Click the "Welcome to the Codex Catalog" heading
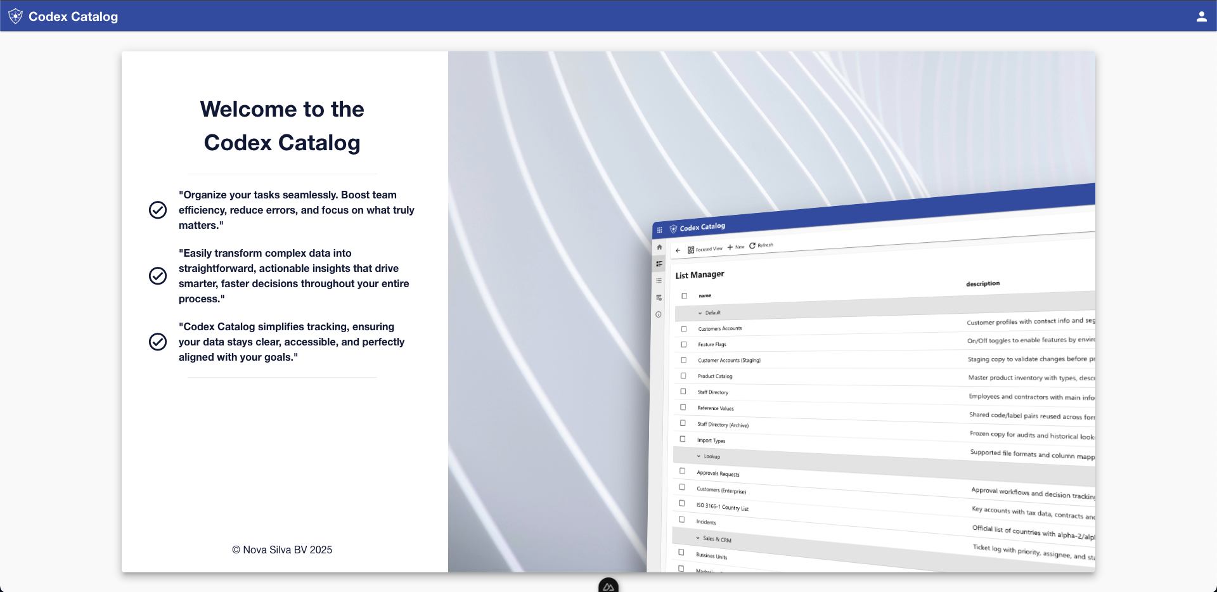The height and width of the screenshot is (592, 1217). click(282, 126)
